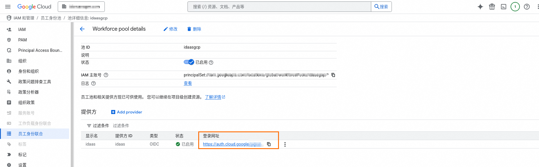
Task: Click the 删除 delete button
Action: point(194,29)
